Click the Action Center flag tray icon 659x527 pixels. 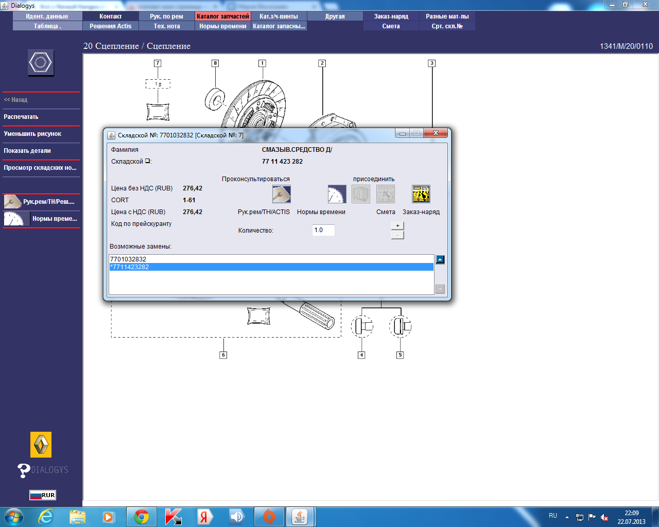pos(592,517)
